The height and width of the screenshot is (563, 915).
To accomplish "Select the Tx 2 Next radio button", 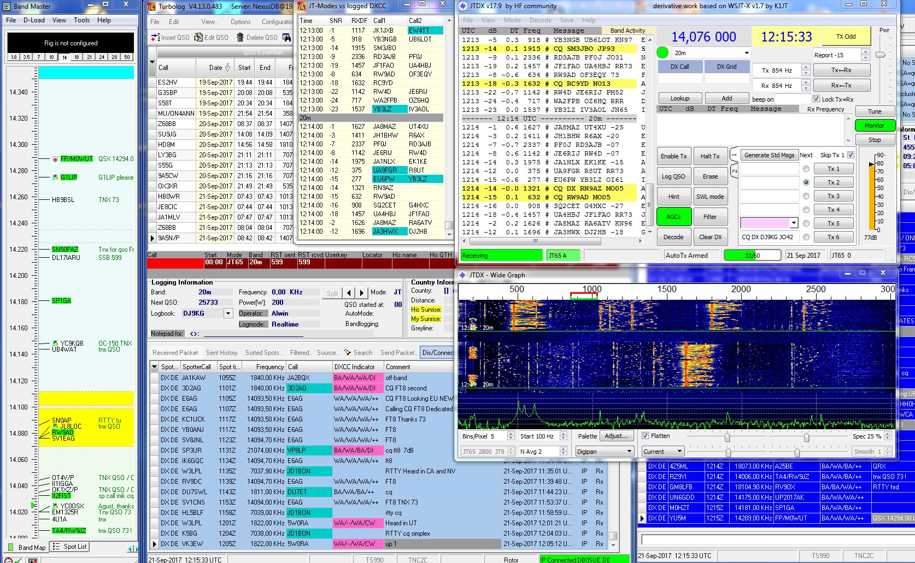I will [806, 182].
